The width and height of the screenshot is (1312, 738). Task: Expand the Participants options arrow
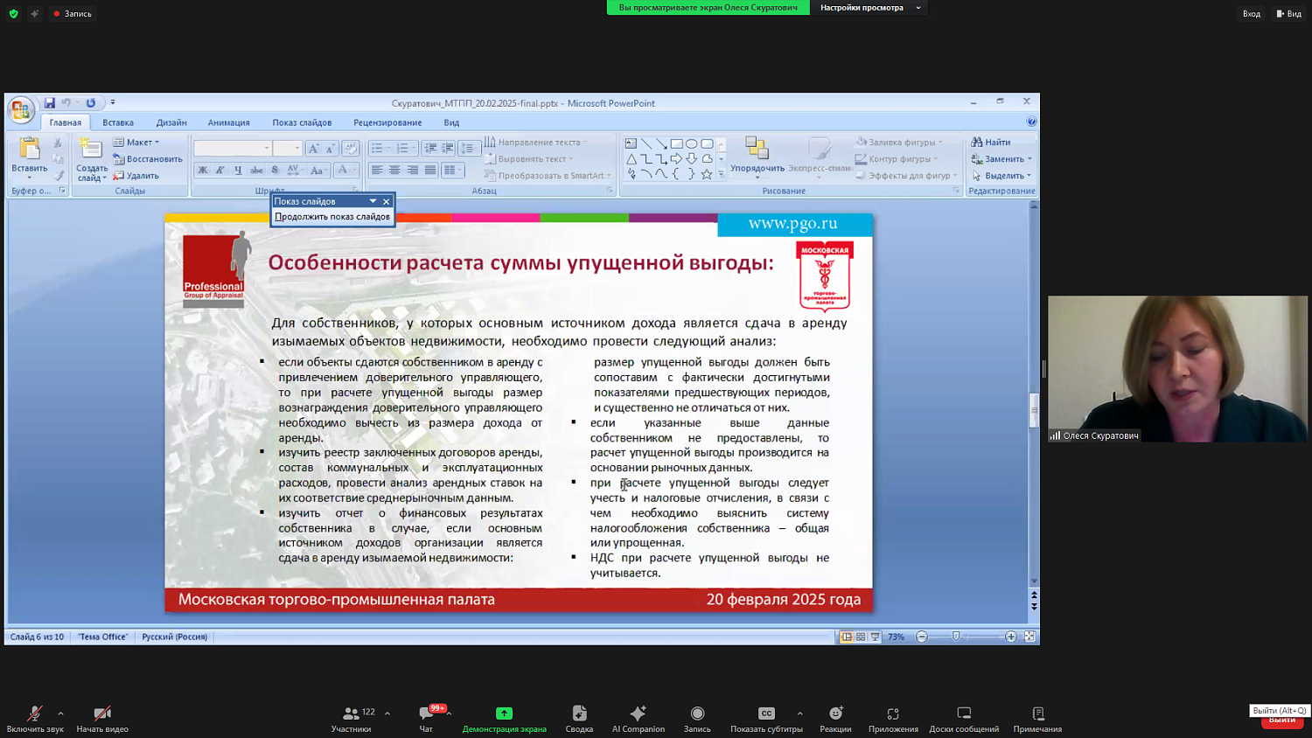(387, 714)
